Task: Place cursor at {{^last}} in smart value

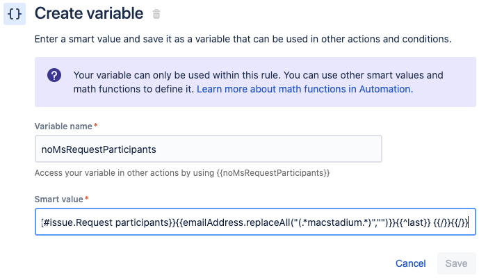Action: point(413,222)
